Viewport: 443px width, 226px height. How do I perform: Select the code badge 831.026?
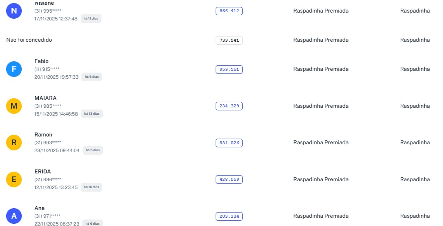[x=229, y=143]
